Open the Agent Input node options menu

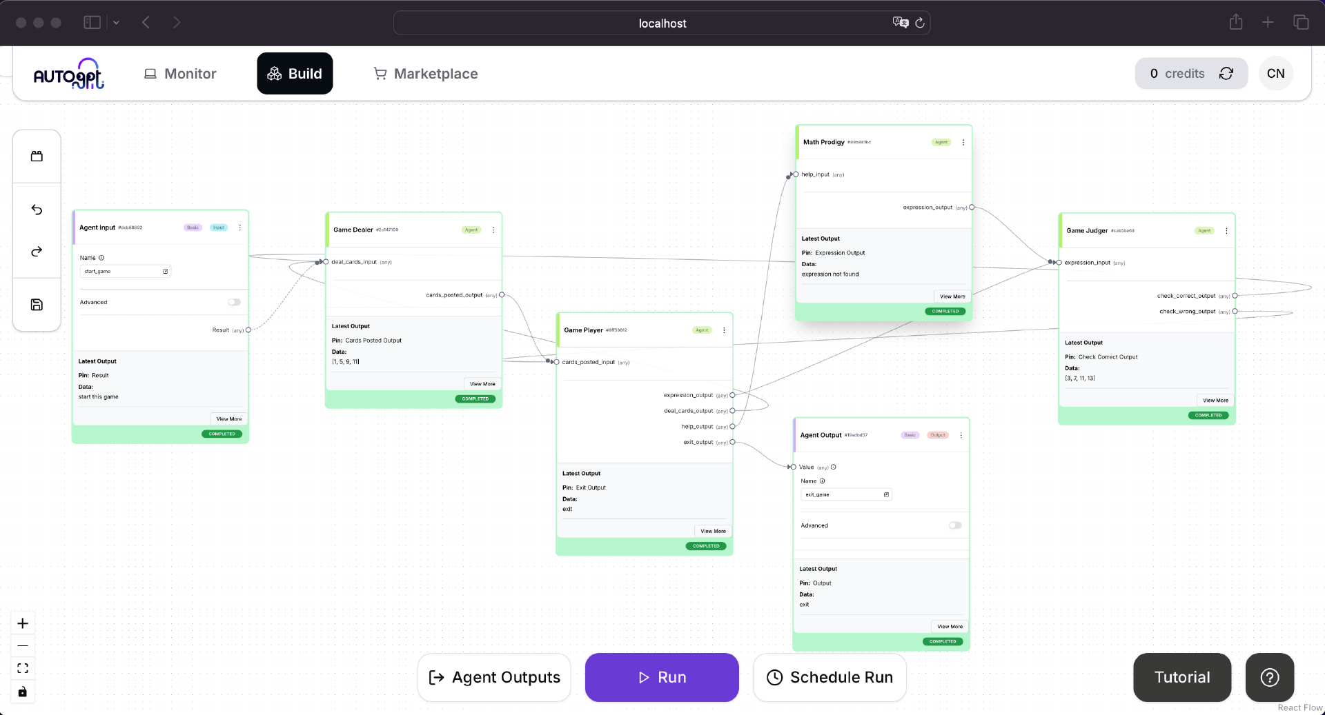click(240, 228)
